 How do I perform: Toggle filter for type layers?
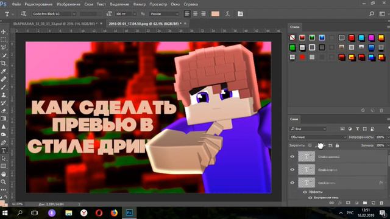pyautogui.click(x=358, y=129)
